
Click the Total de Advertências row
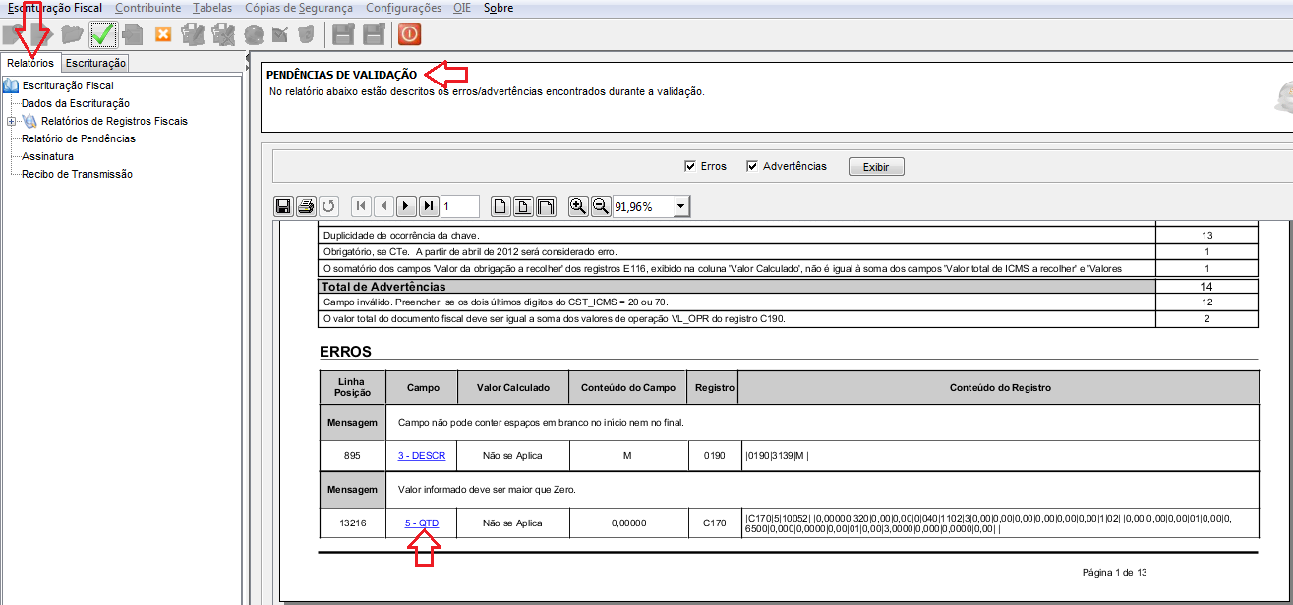point(789,286)
